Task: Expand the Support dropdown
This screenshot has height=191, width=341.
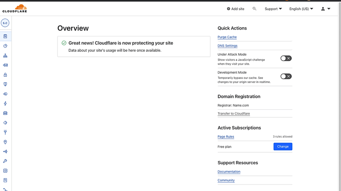Action: (x=273, y=9)
